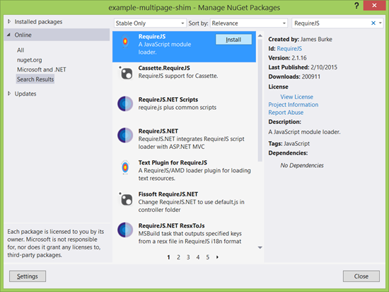The image size is (389, 292).
Task: Click the scroll up arrow of package list
Action: 260,35
